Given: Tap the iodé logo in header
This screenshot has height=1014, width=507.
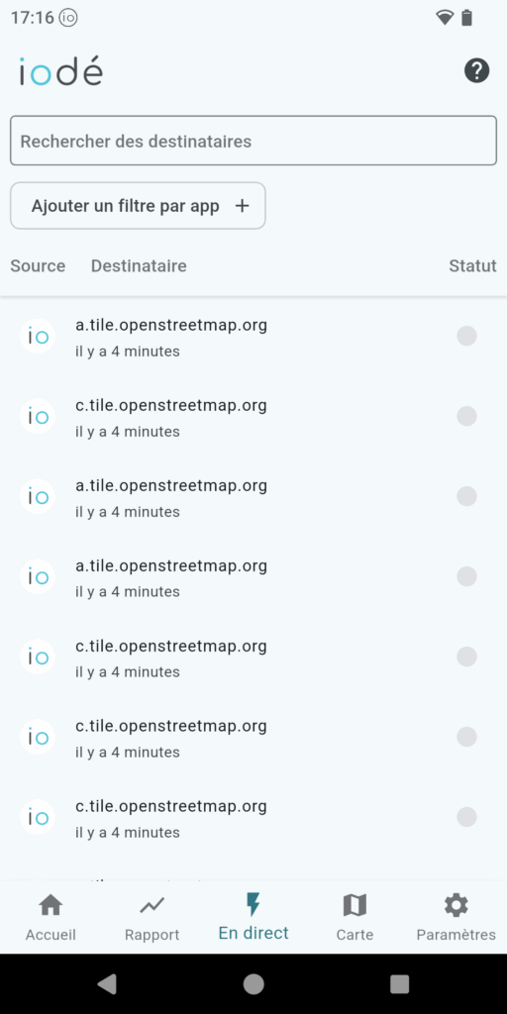Looking at the screenshot, I should click(60, 70).
